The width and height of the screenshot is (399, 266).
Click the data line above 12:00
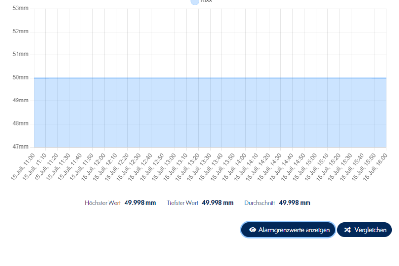click(x=104, y=78)
